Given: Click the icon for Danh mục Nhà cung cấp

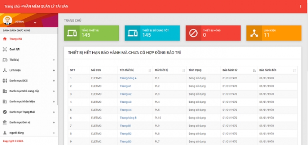Looking at the screenshot, I should 5,91.
